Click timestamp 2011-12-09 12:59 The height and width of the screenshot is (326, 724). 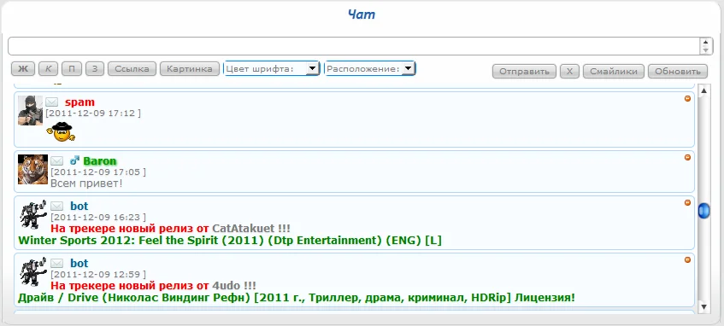[98, 274]
